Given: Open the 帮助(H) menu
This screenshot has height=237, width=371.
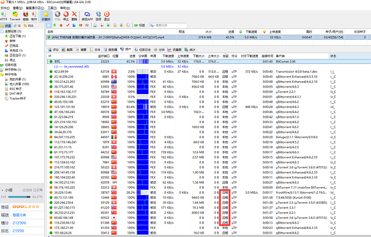Looking at the screenshot, I should pyautogui.click(x=65, y=8).
